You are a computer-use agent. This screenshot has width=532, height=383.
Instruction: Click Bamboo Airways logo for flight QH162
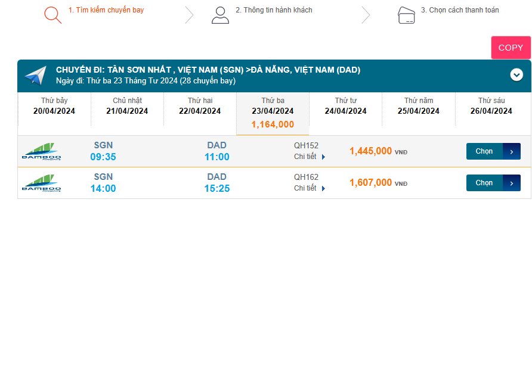coord(41,183)
